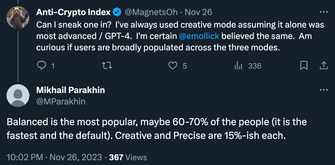Click the 10:02 PM Nov 26, 2023 timestamp

[x=54, y=157]
